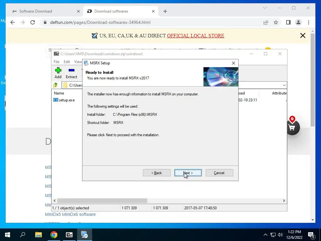Reload the current page

point(33,22)
